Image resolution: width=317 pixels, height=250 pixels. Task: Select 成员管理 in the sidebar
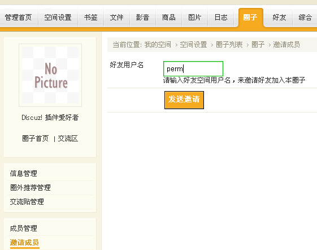pyautogui.click(x=24, y=229)
